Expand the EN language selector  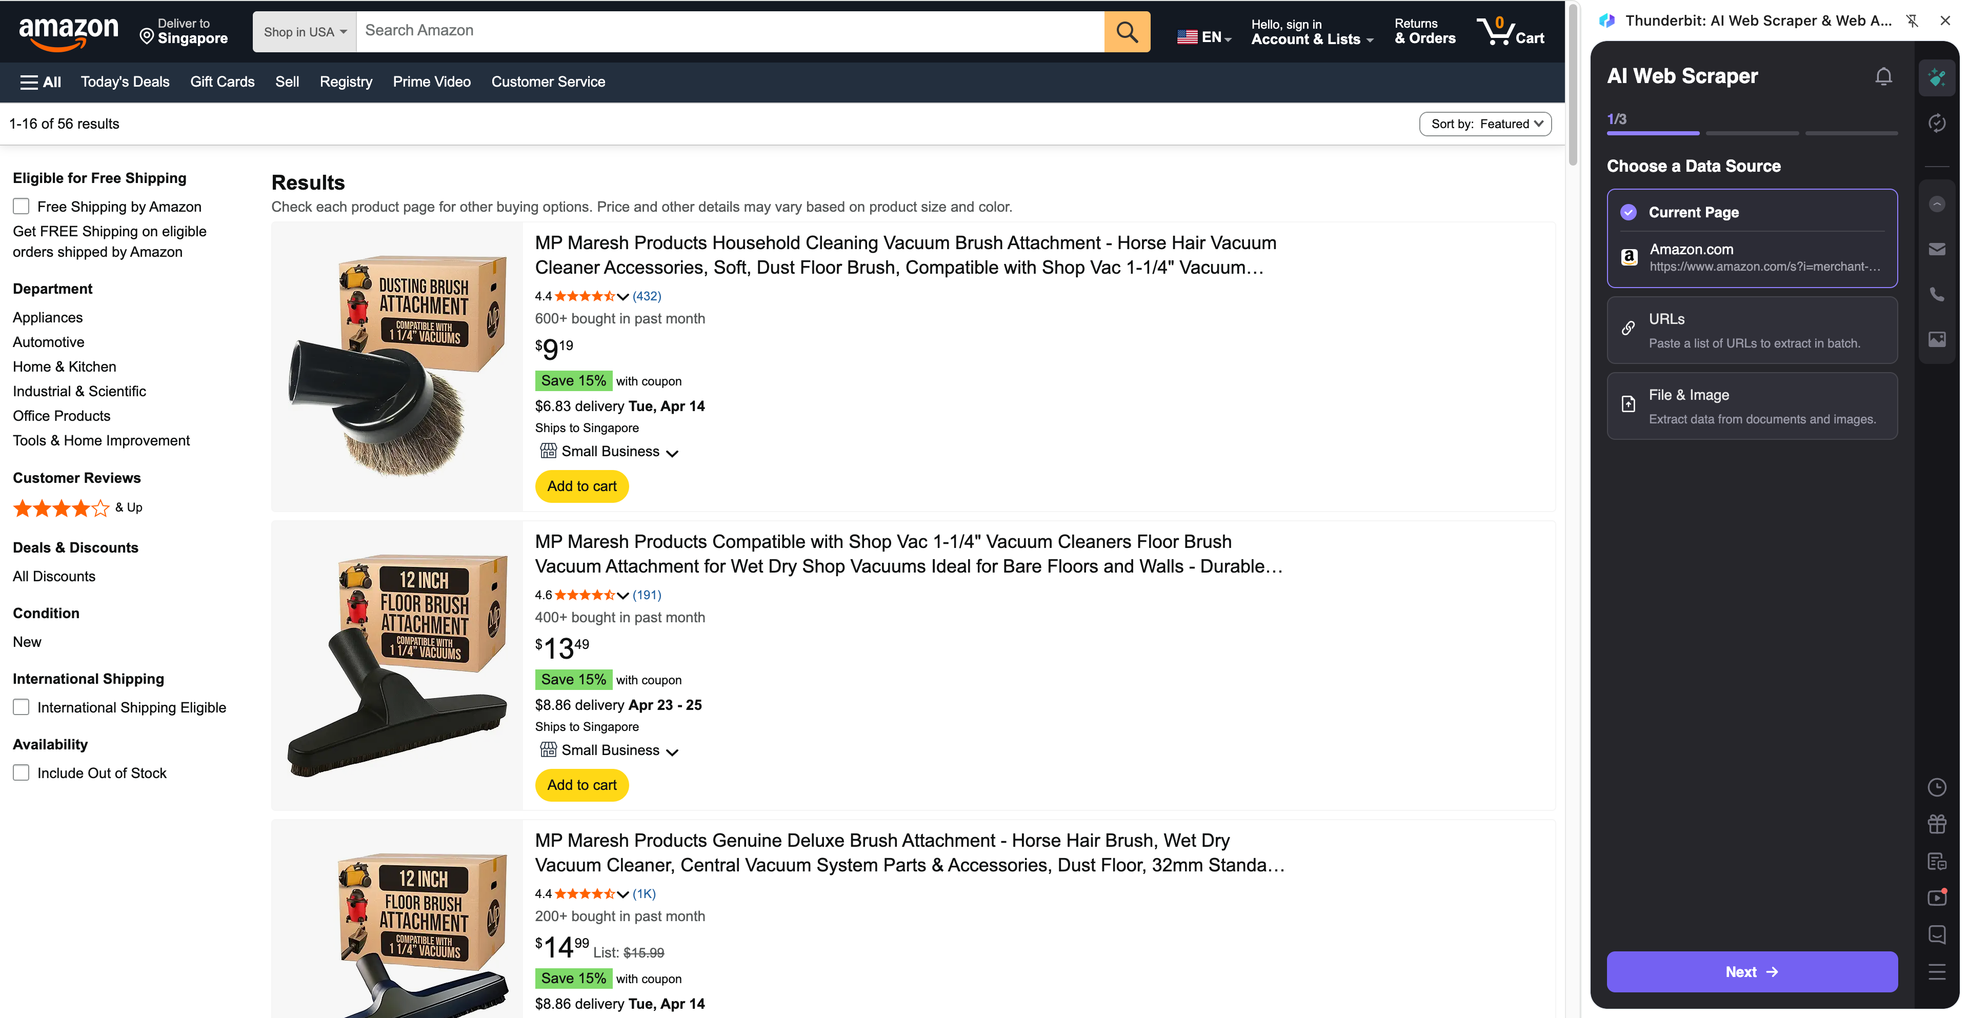pos(1204,37)
